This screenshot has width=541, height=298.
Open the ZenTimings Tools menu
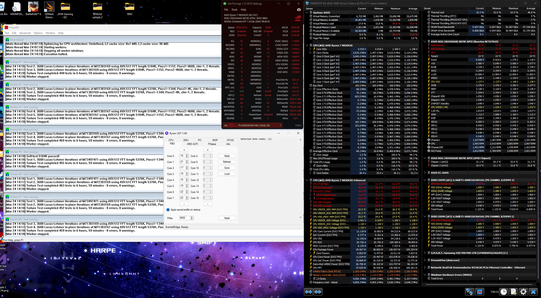click(234, 10)
